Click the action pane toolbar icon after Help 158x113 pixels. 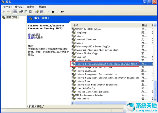(x=42, y=12)
